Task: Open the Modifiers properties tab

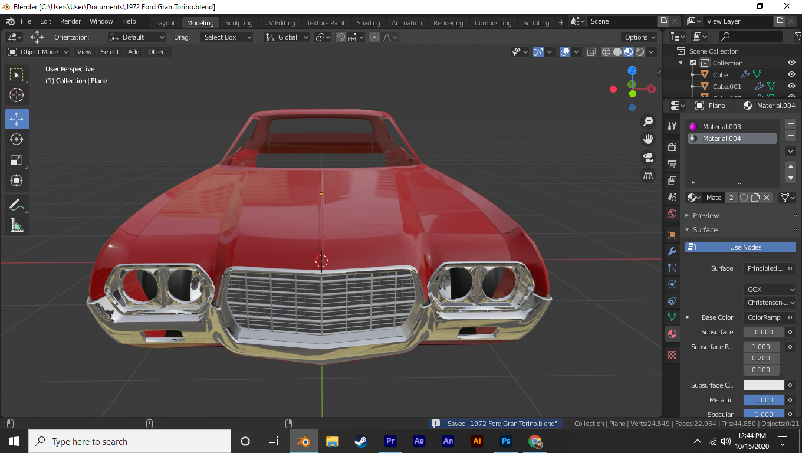Action: [672, 251]
